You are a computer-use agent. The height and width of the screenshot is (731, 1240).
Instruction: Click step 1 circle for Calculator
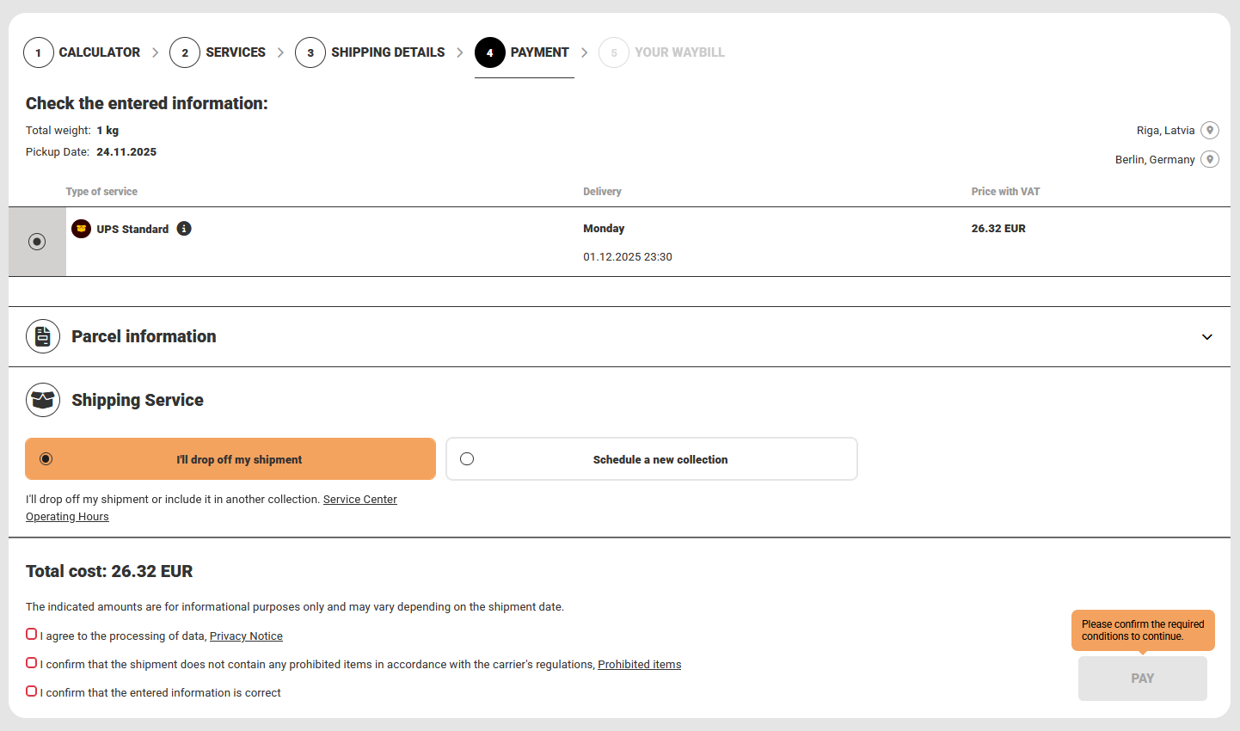[38, 52]
